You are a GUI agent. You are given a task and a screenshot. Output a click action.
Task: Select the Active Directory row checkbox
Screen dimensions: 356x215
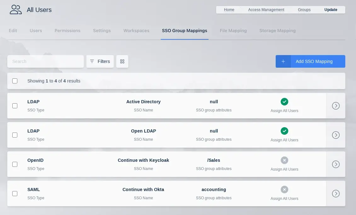(x=15, y=106)
